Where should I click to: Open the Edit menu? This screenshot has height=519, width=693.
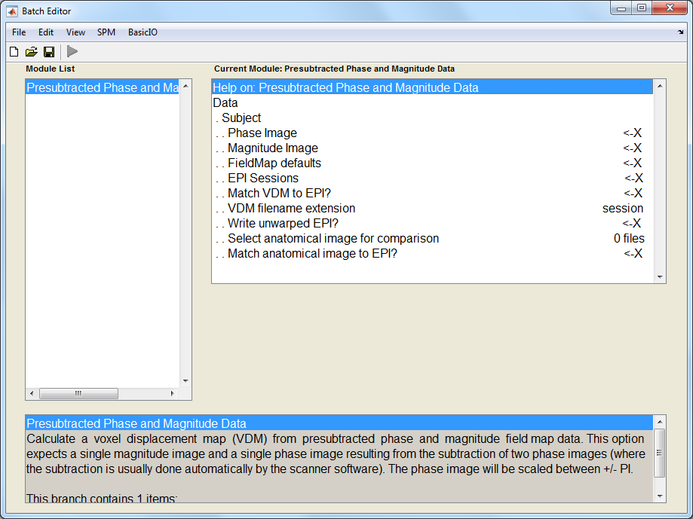46,32
